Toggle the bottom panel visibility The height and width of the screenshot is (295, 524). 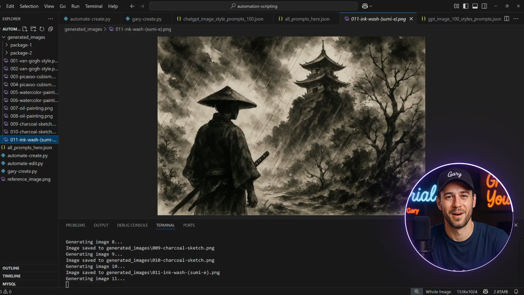pos(475,6)
